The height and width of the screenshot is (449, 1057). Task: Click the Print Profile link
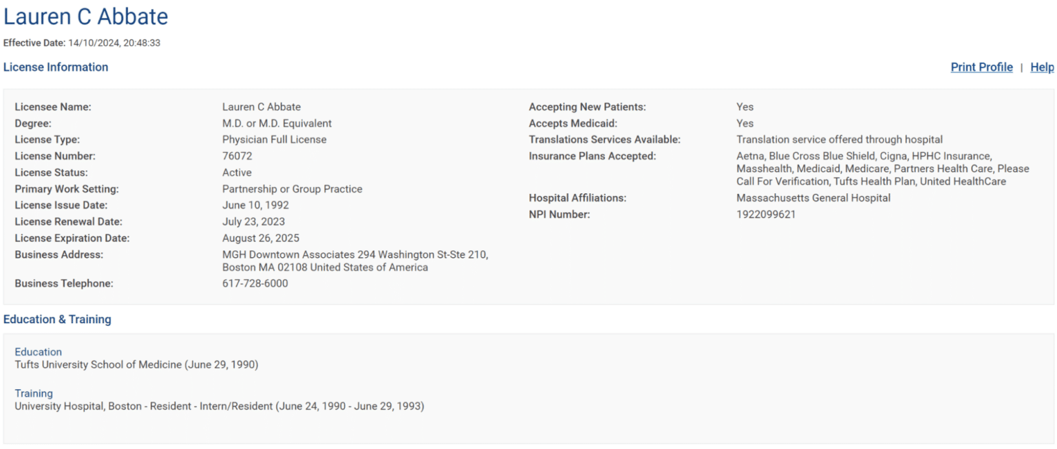click(x=982, y=67)
